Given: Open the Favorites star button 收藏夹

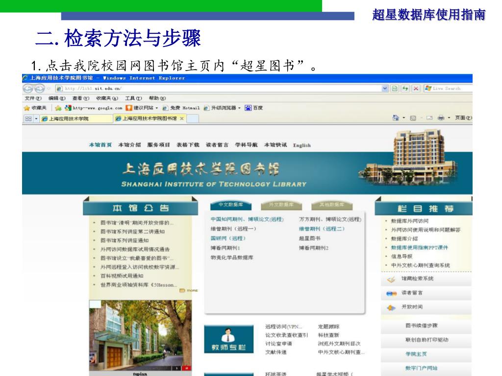Looking at the screenshot, I should click(35, 108).
